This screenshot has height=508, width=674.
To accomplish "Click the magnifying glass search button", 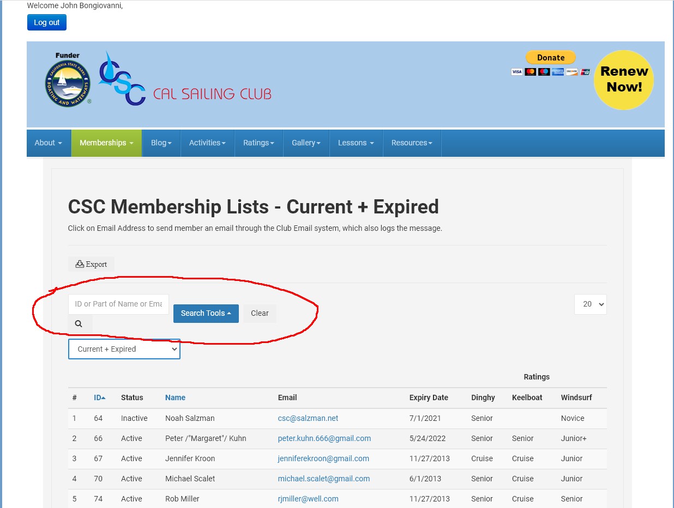I will [80, 323].
